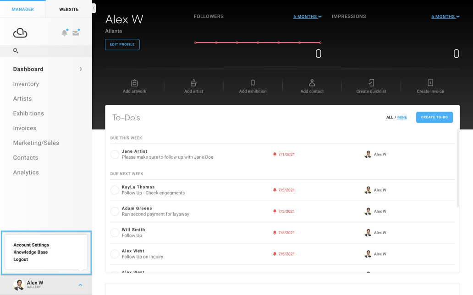The height and width of the screenshot is (295, 473).
Task: Click the sidebar search field
Action: coord(46,51)
